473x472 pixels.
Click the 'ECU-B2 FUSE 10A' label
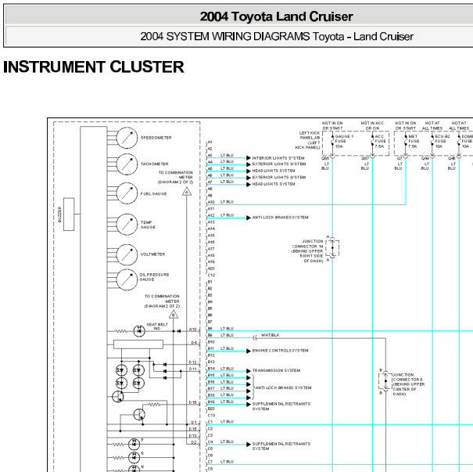pos(442,142)
